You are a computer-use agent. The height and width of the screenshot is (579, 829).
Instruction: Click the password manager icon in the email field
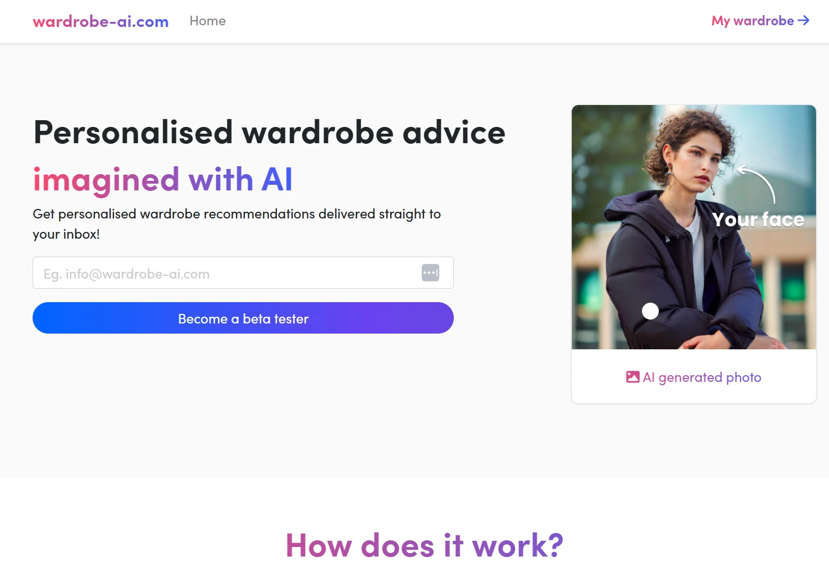tap(430, 273)
